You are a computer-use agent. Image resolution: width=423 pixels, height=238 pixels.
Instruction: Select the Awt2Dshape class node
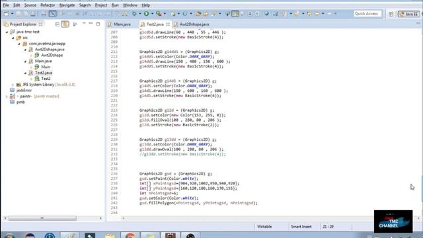(52, 56)
